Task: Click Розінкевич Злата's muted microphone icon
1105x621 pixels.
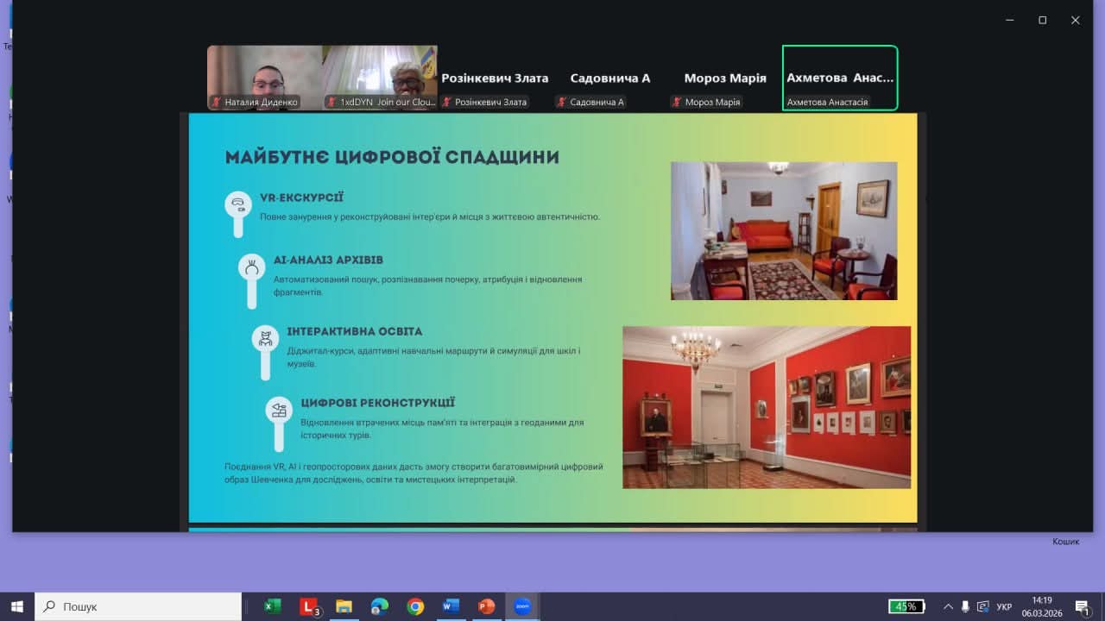Action: (x=446, y=102)
